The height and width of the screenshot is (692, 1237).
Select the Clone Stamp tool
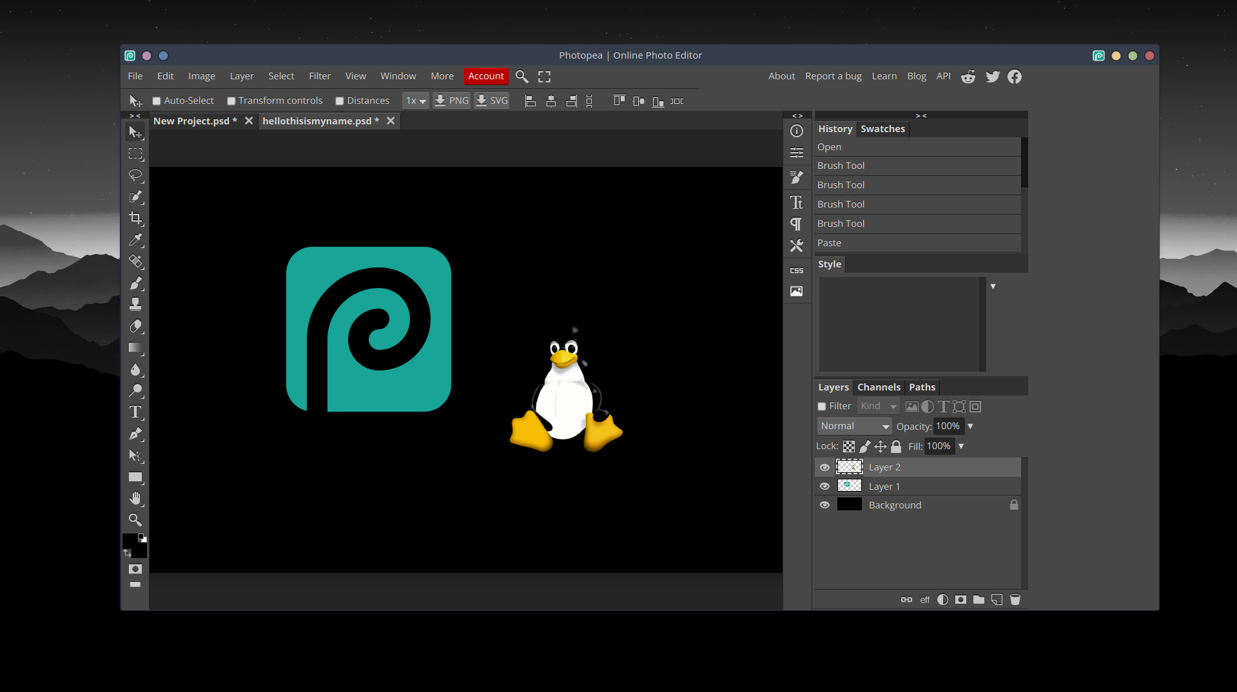point(136,305)
